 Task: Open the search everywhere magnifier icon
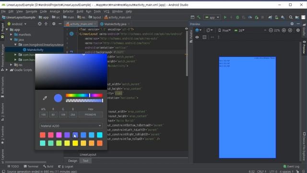tap(291, 17)
